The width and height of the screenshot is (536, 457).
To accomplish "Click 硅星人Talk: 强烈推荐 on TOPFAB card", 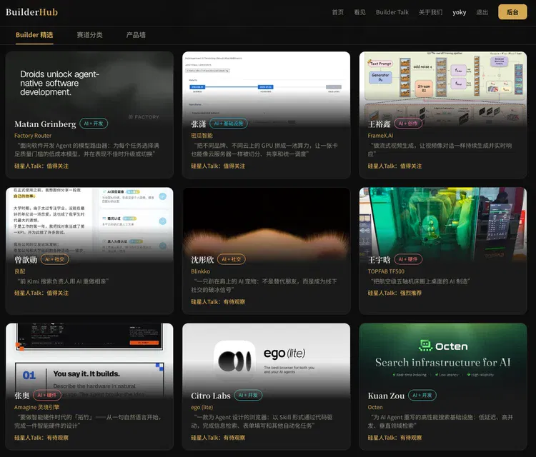I will point(394,293).
